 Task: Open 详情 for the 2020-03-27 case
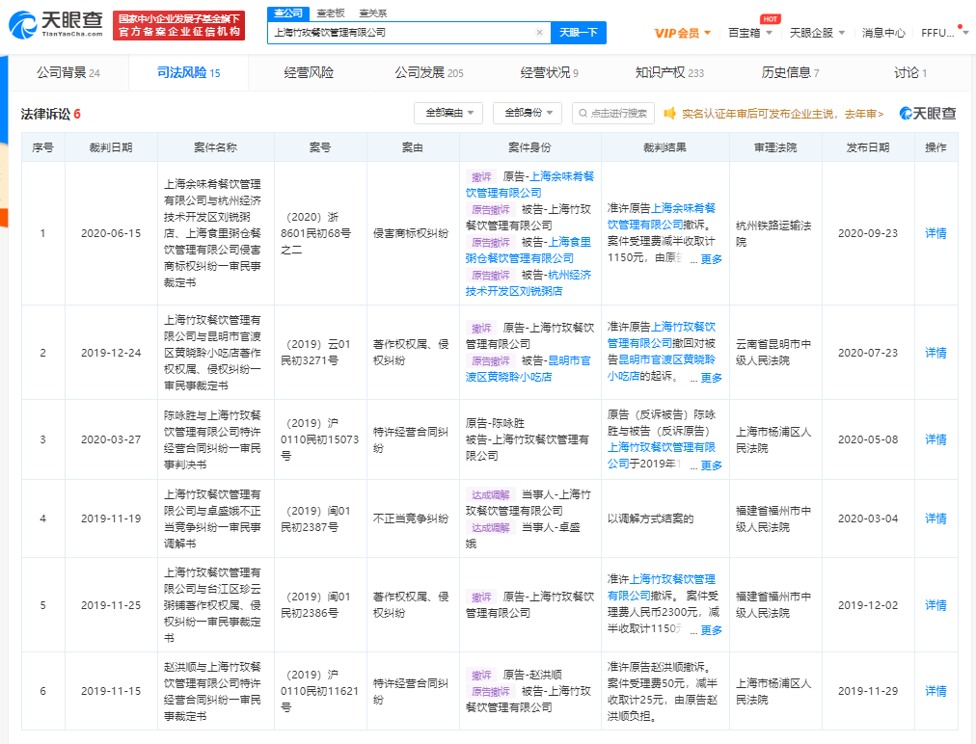point(935,439)
